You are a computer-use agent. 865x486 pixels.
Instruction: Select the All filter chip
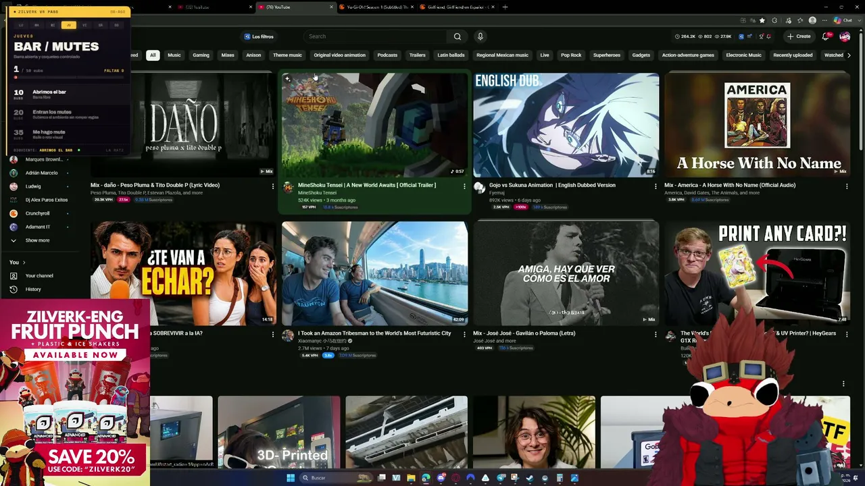click(x=153, y=55)
